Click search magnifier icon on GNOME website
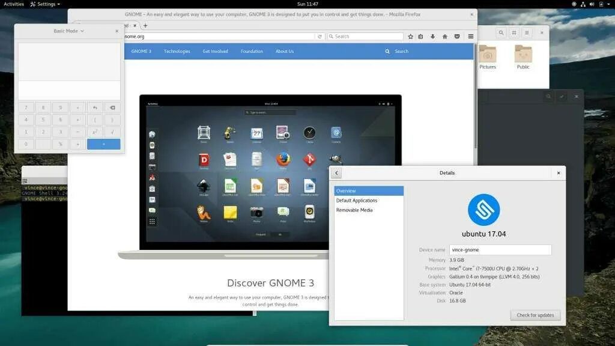This screenshot has width=615, height=346. 387,52
